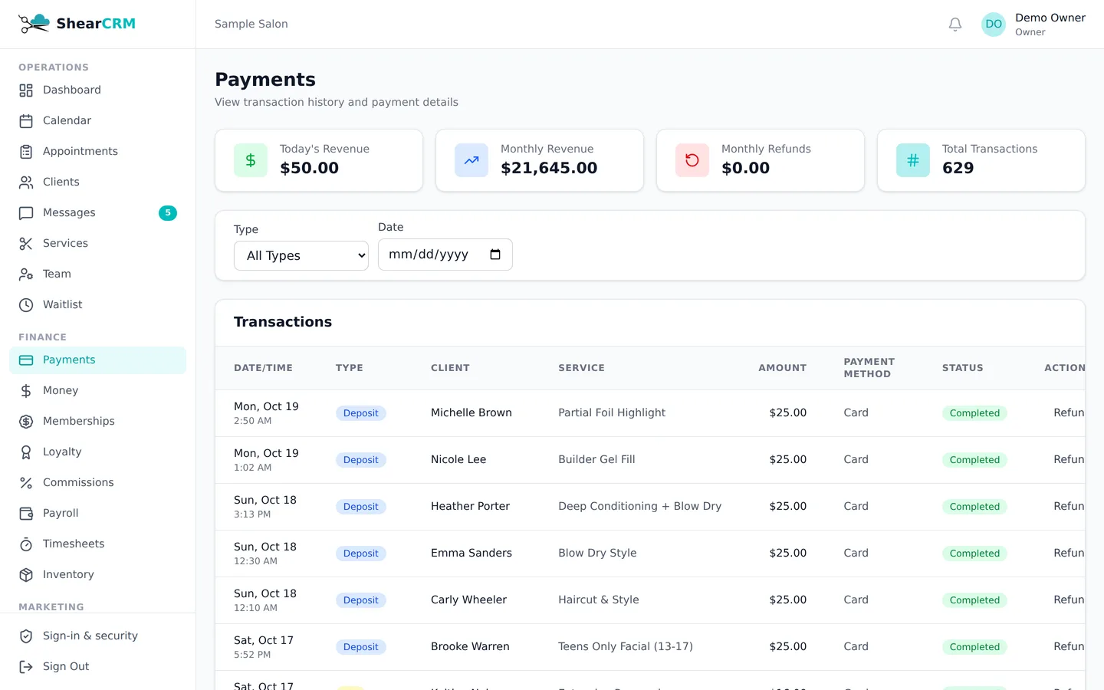This screenshot has height=690, width=1104.
Task: Click the Commissions percent icon
Action: pos(26,483)
